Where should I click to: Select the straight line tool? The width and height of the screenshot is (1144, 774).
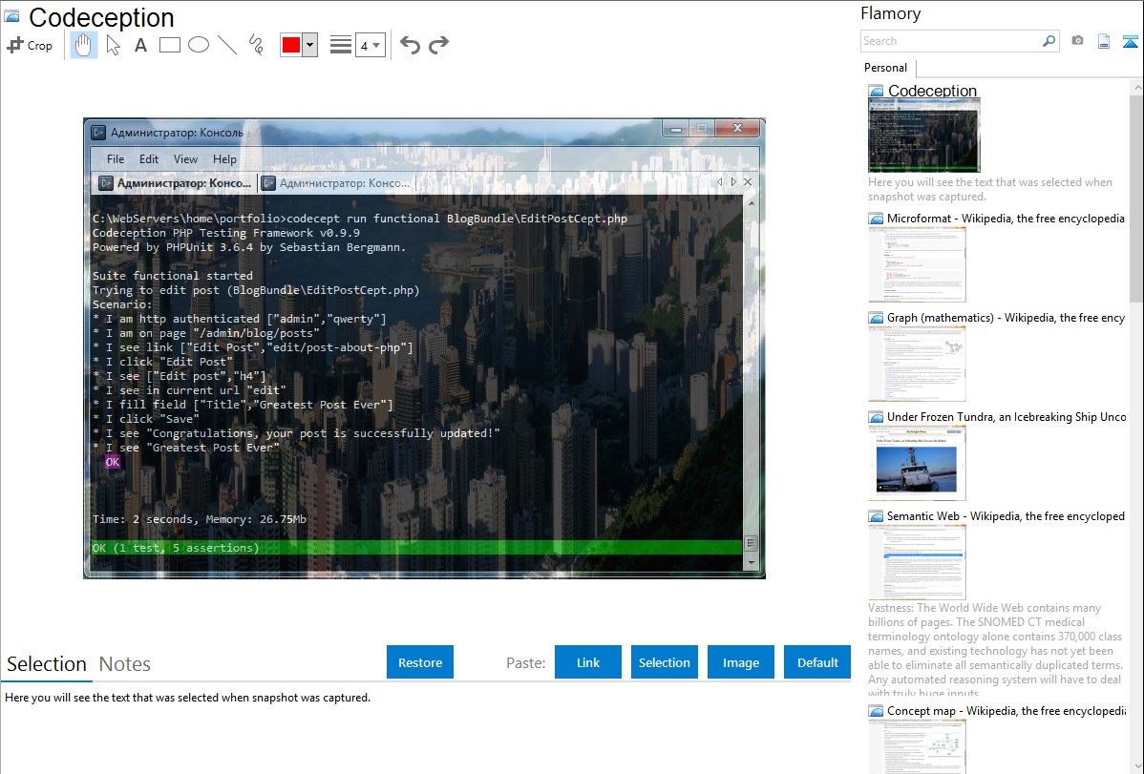[x=227, y=45]
